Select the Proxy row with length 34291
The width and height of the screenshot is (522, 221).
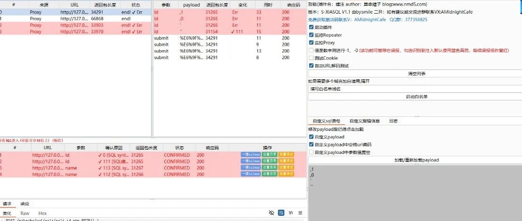pyautogui.click(x=75, y=12)
